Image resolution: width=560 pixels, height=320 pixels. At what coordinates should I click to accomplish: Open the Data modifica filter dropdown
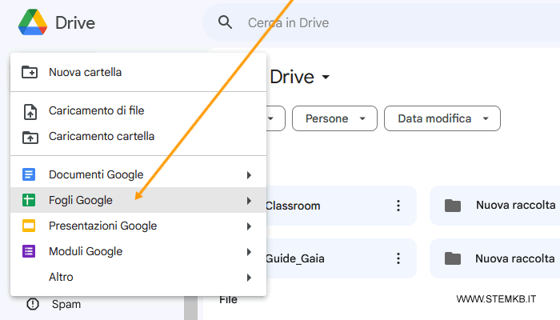click(x=442, y=118)
